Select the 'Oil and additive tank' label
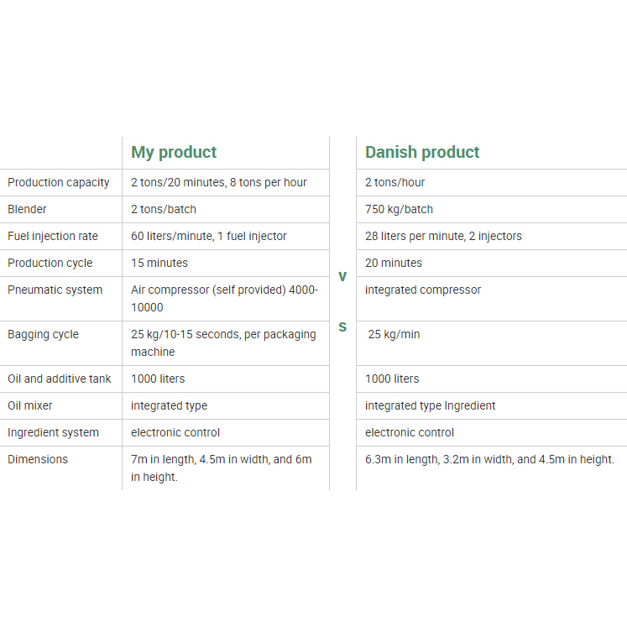Image resolution: width=627 pixels, height=627 pixels. point(60,379)
